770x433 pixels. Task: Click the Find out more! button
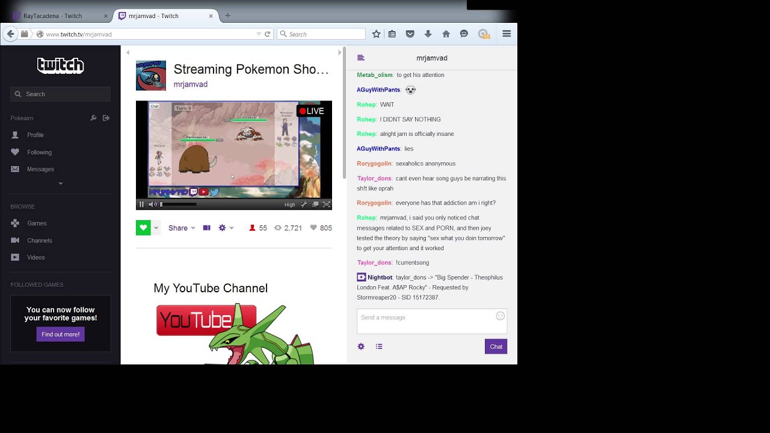[x=60, y=334]
